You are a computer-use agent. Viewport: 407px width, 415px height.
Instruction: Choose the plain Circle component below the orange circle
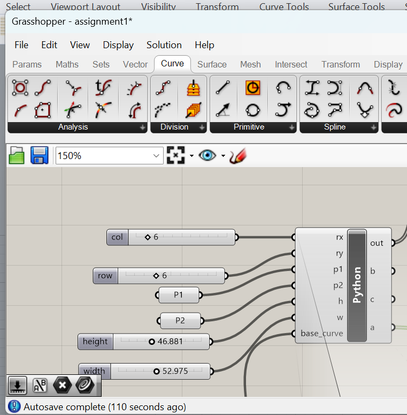point(252,110)
